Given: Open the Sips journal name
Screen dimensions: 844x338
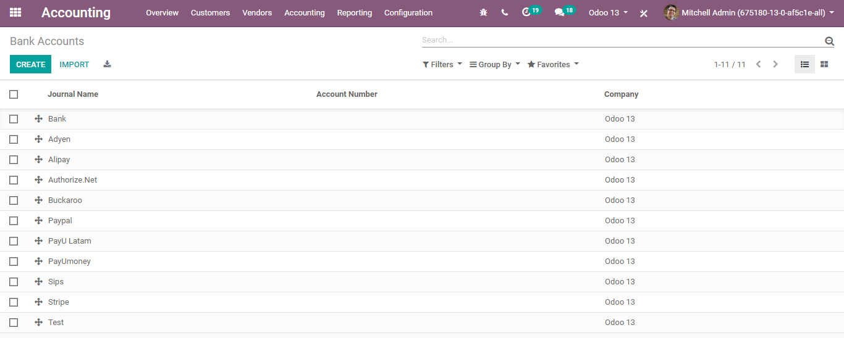Looking at the screenshot, I should [56, 281].
